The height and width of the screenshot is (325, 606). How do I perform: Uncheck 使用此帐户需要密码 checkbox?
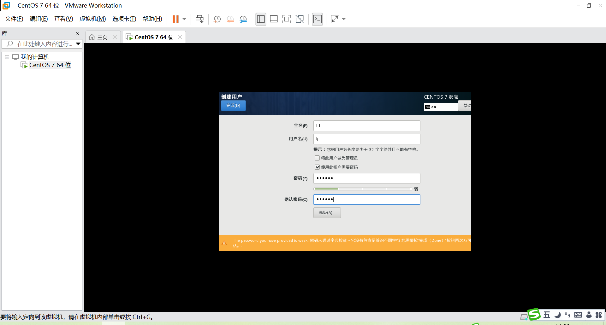[317, 167]
